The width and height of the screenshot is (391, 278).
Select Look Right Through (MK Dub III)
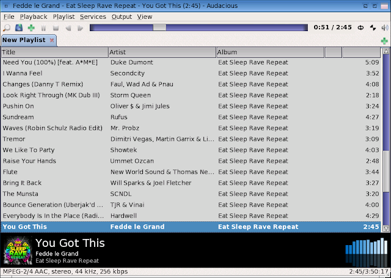point(191,95)
